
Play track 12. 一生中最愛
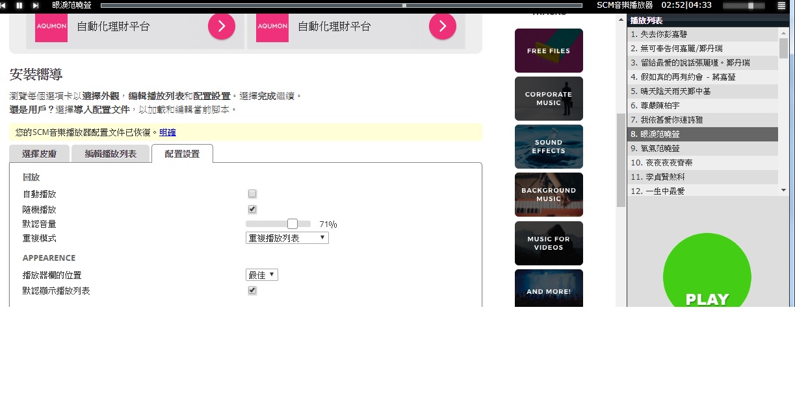pos(703,191)
